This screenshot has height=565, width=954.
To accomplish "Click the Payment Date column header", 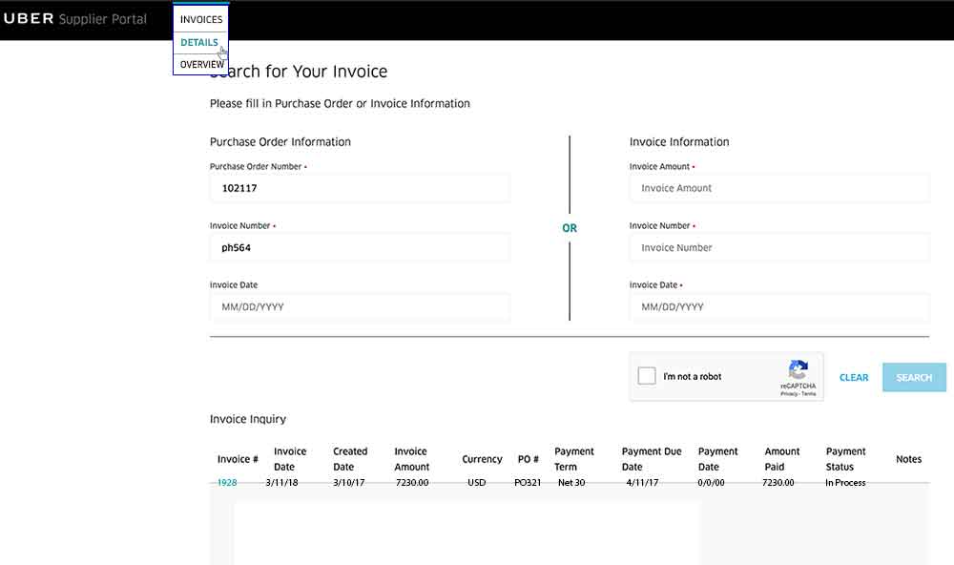I will pyautogui.click(x=717, y=459).
